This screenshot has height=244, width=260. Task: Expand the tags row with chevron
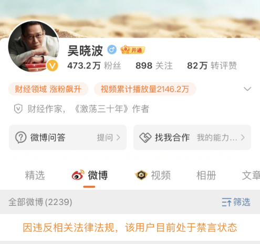tap(247, 89)
